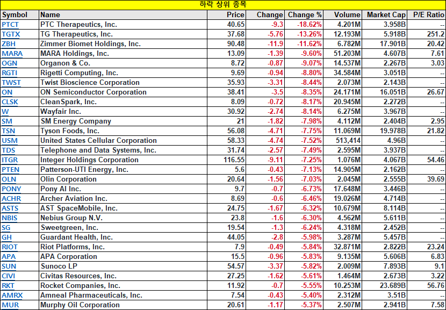
Task: Open the ZBH symbol link
Action: tap(9, 44)
